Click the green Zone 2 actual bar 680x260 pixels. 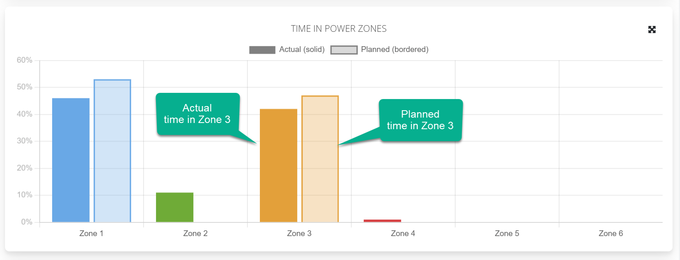click(x=175, y=207)
